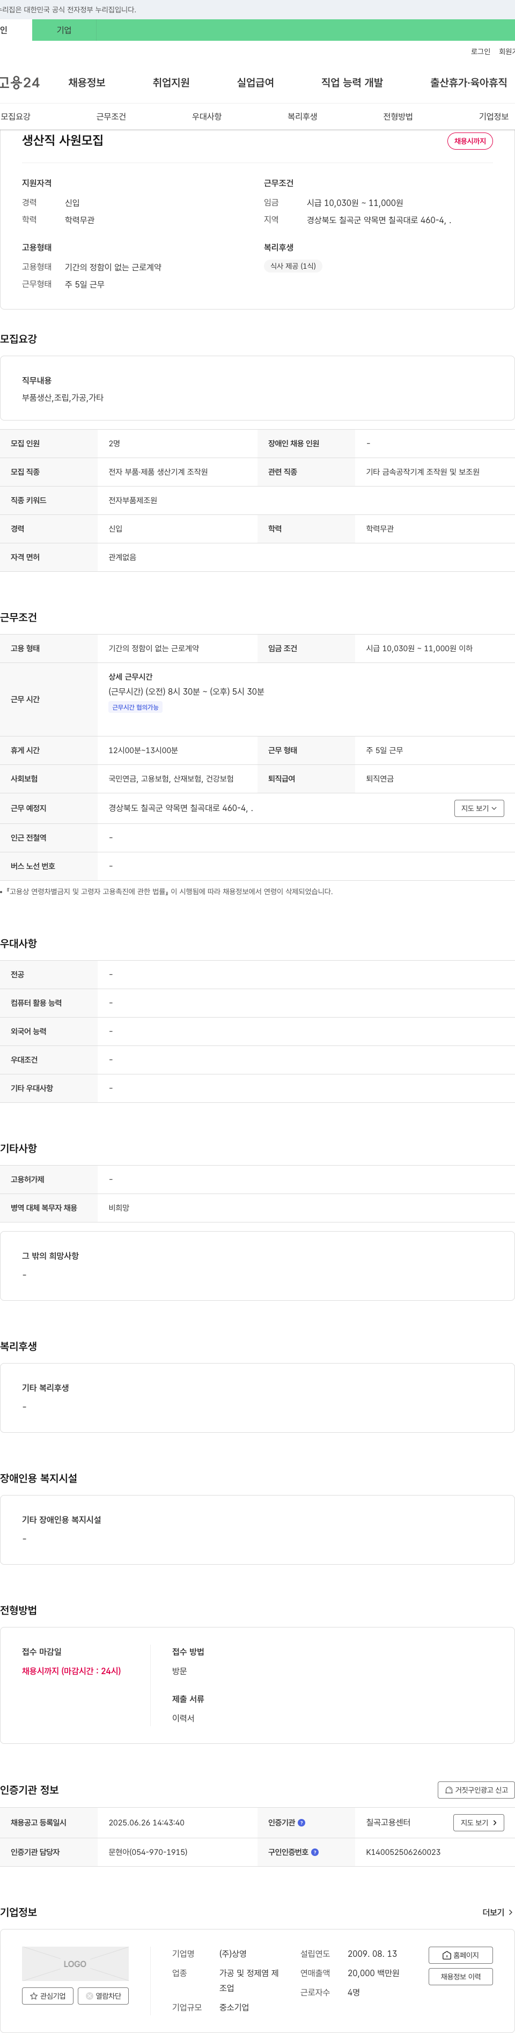The image size is (515, 2033).
Task: Open the 취업지원 main menu
Action: point(171,83)
